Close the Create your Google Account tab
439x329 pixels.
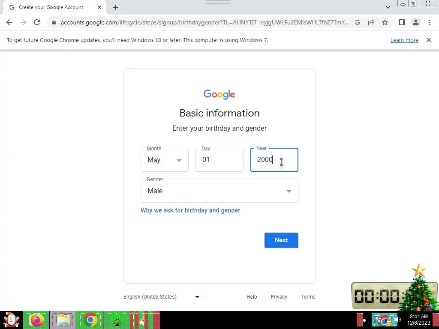click(x=99, y=7)
